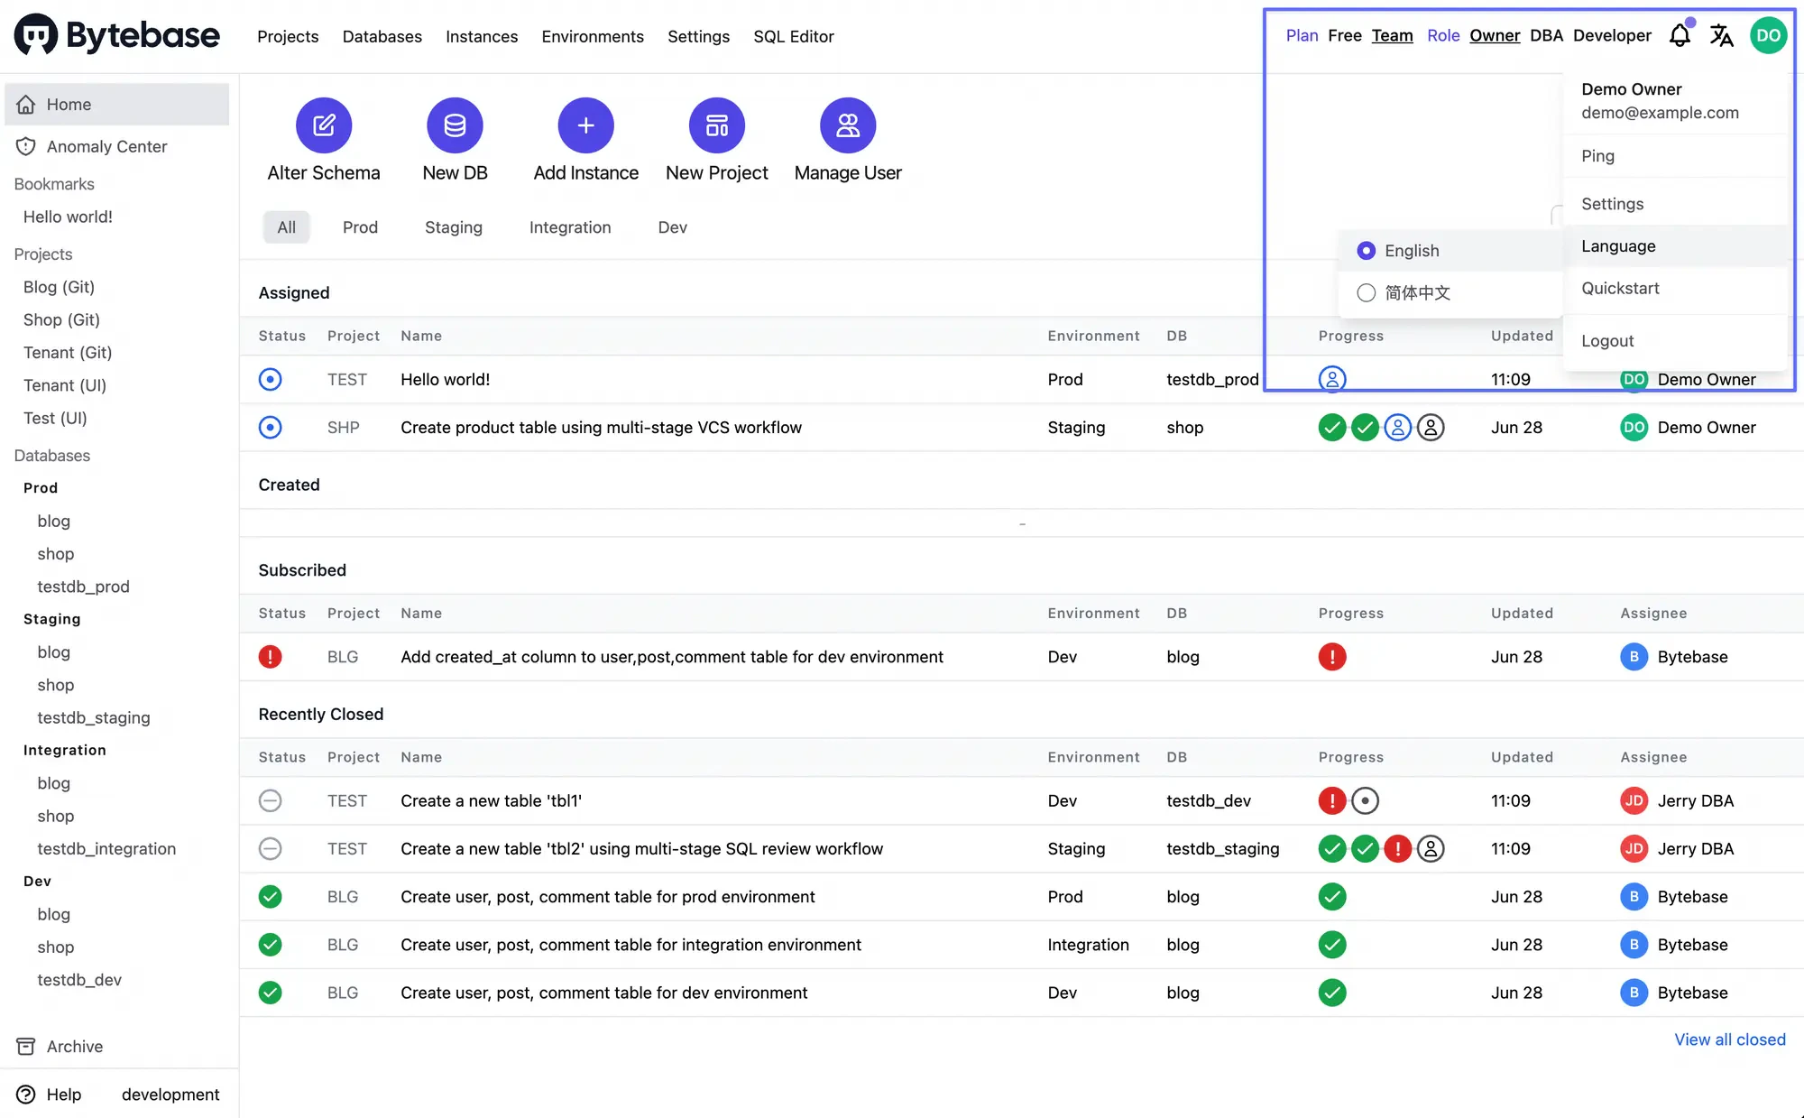Open the Manage User icon
This screenshot has height=1118, width=1804.
847,125
